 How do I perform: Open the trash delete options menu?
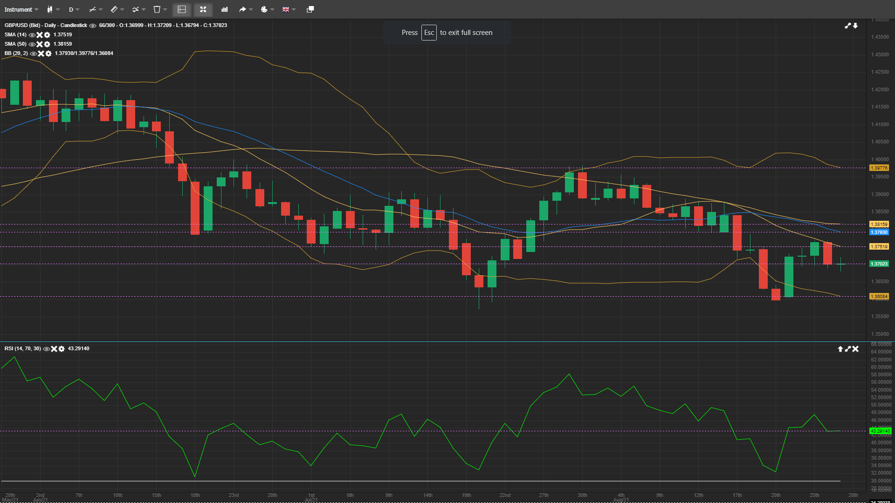pos(160,9)
